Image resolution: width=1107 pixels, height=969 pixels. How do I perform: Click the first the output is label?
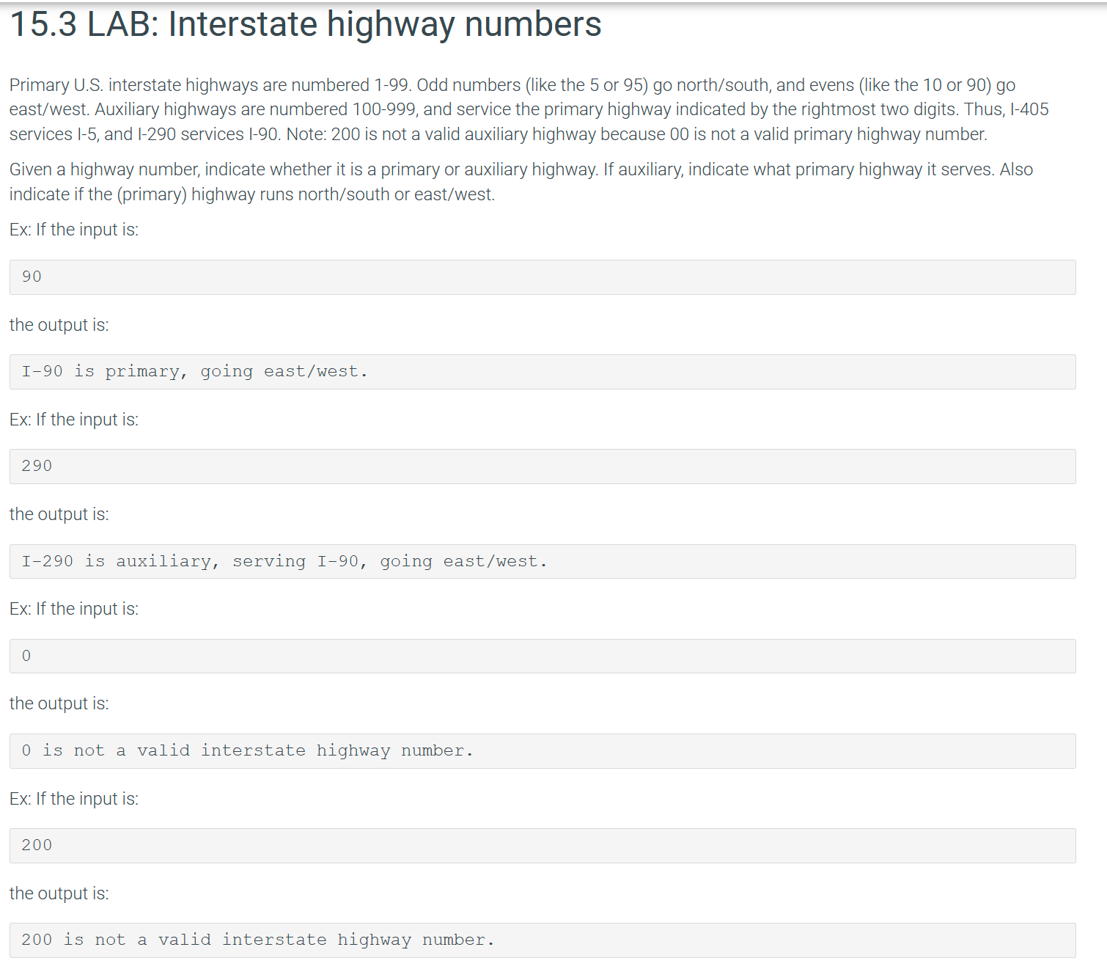59,324
